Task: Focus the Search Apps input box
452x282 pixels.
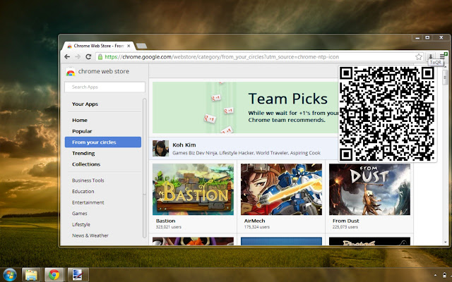Action: coord(105,87)
